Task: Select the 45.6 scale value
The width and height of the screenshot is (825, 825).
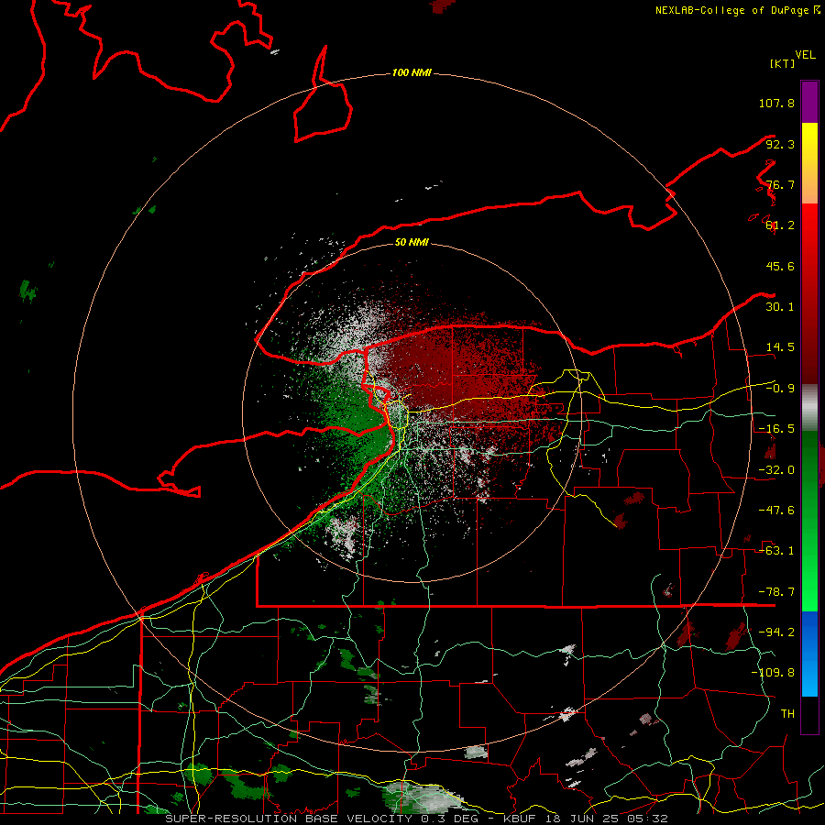Action: click(780, 266)
